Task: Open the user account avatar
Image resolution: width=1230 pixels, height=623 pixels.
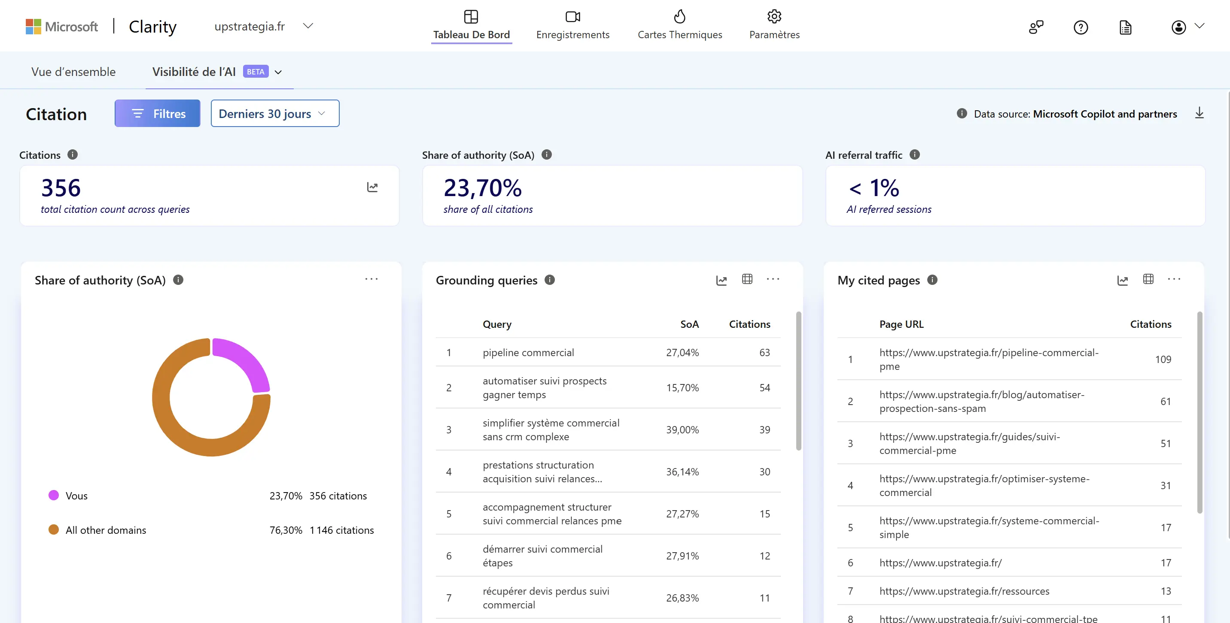Action: click(x=1178, y=27)
